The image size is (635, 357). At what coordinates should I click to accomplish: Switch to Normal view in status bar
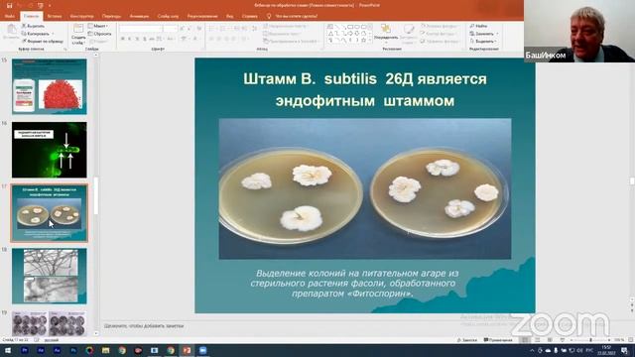[525, 340]
